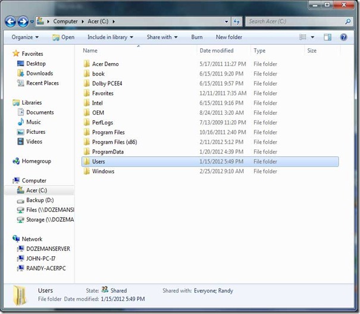Open the Organize menu
Viewport: 360px width, 314px height.
(25, 37)
